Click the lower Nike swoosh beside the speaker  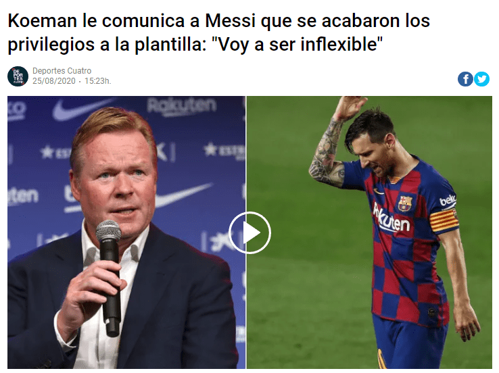pos(183,195)
